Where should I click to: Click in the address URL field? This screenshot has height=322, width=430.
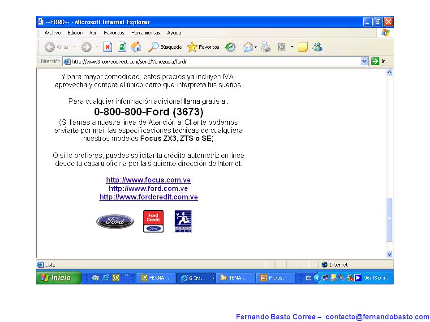[x=215, y=62]
